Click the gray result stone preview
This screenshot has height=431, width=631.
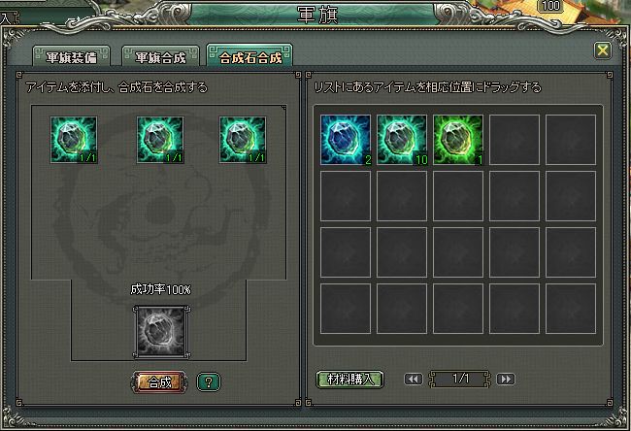pyautogui.click(x=161, y=332)
